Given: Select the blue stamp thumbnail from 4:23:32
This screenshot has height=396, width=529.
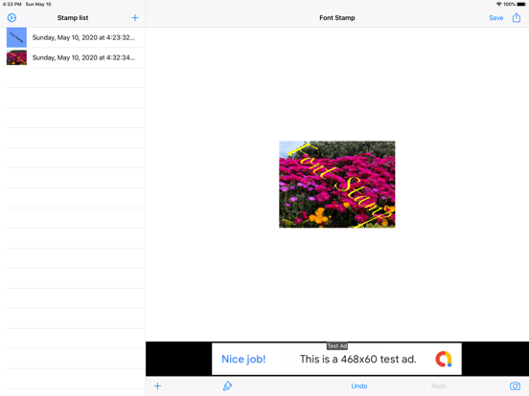Looking at the screenshot, I should 16,37.
